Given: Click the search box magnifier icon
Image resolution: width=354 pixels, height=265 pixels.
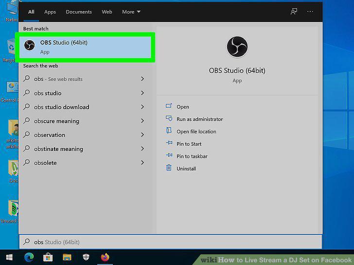Looking at the screenshot, I should (x=27, y=242).
